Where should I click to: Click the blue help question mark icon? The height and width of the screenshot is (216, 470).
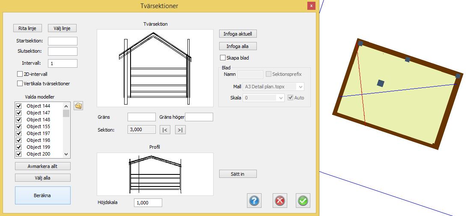254,200
